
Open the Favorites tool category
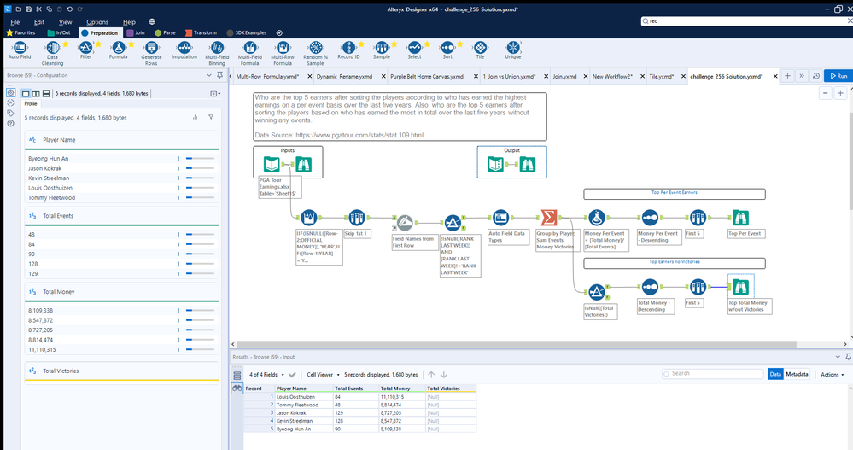[20, 32]
